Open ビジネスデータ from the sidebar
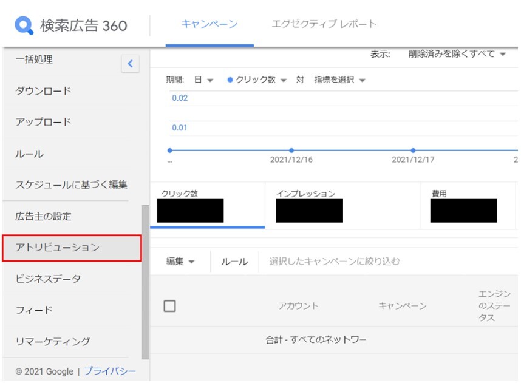 coord(48,279)
